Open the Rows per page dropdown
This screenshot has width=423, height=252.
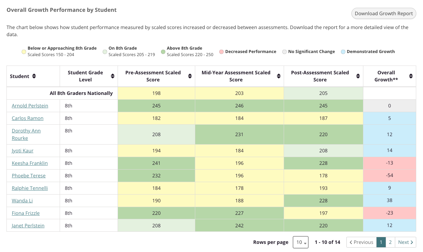[x=300, y=242]
